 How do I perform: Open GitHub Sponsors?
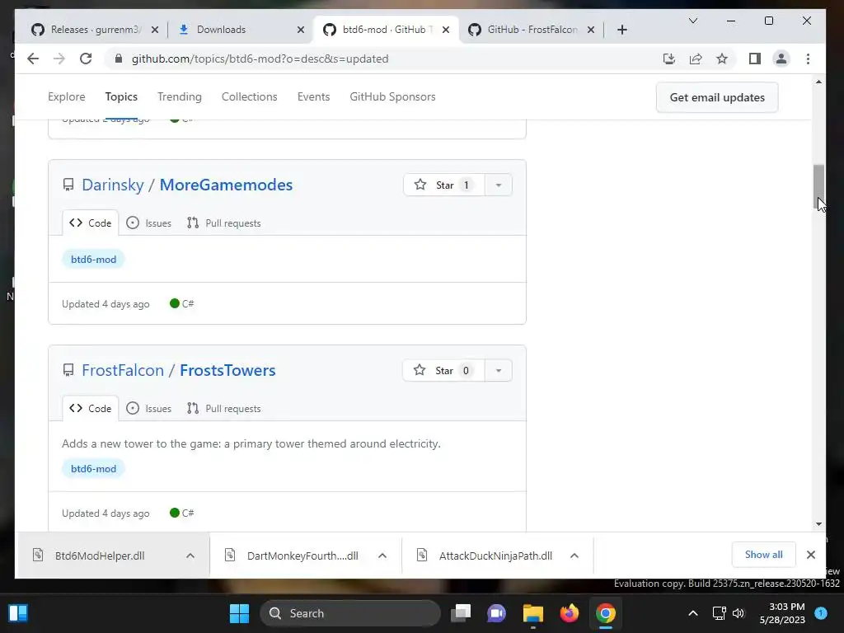pyautogui.click(x=392, y=97)
